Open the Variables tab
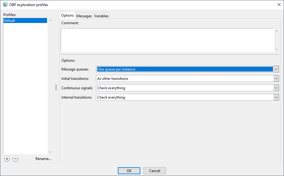Viewport: 284px width, 176px height. point(101,16)
